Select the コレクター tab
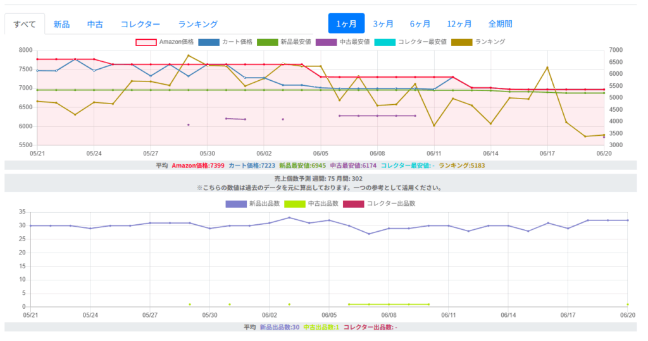 (140, 24)
